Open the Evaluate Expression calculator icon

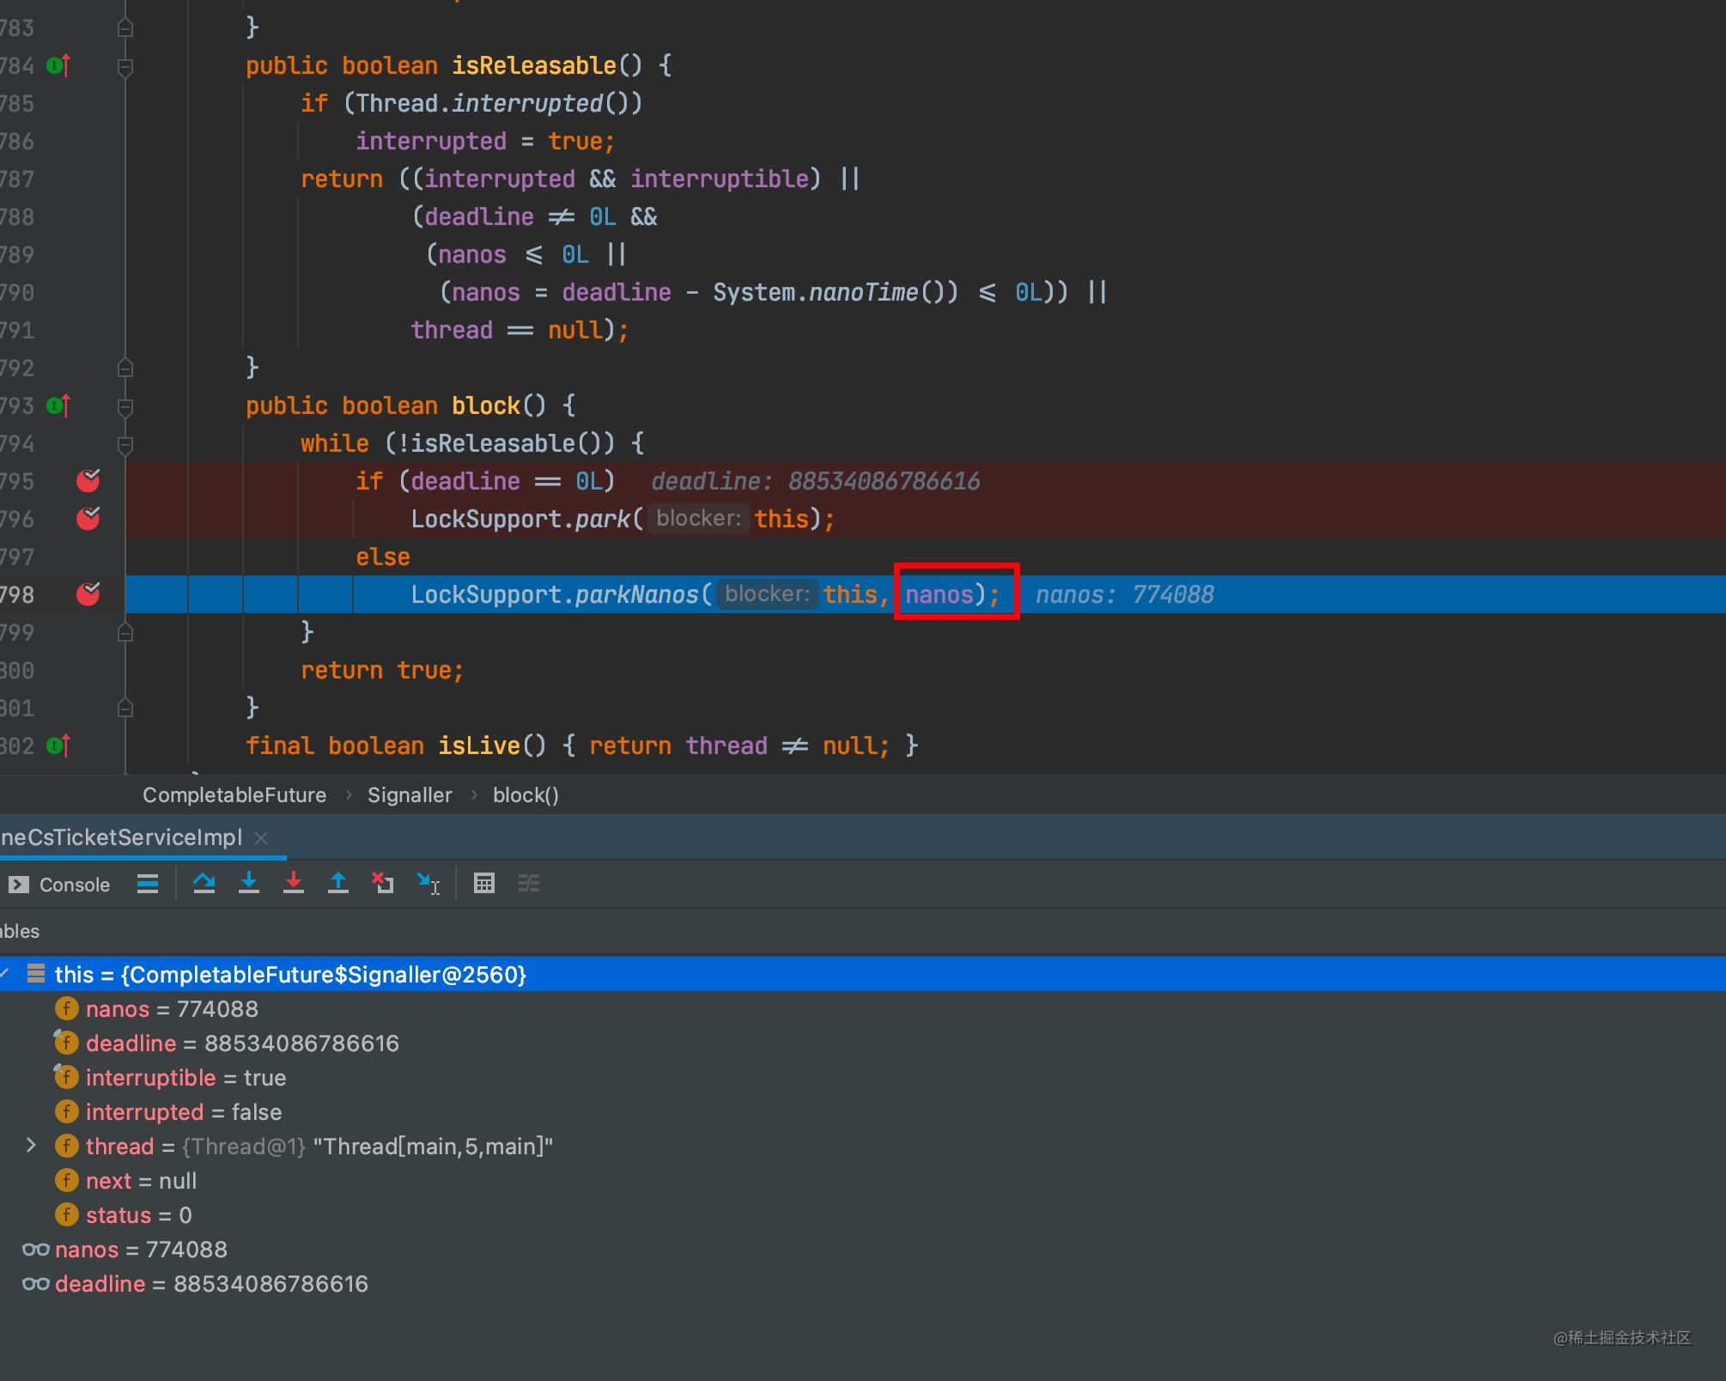point(484,883)
